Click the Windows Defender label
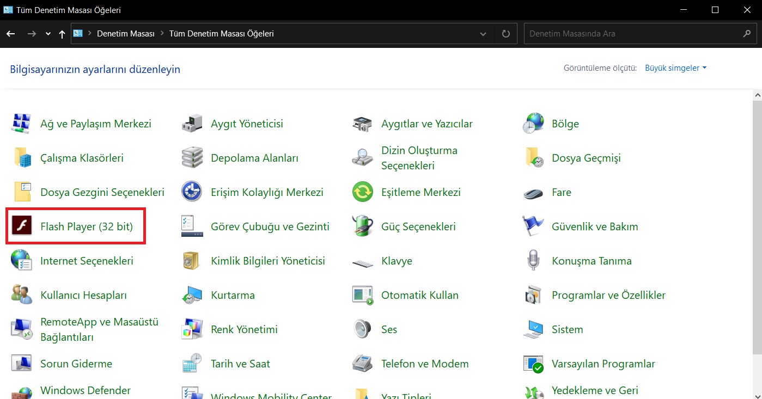Viewport: 762px width, 399px height. (86, 390)
